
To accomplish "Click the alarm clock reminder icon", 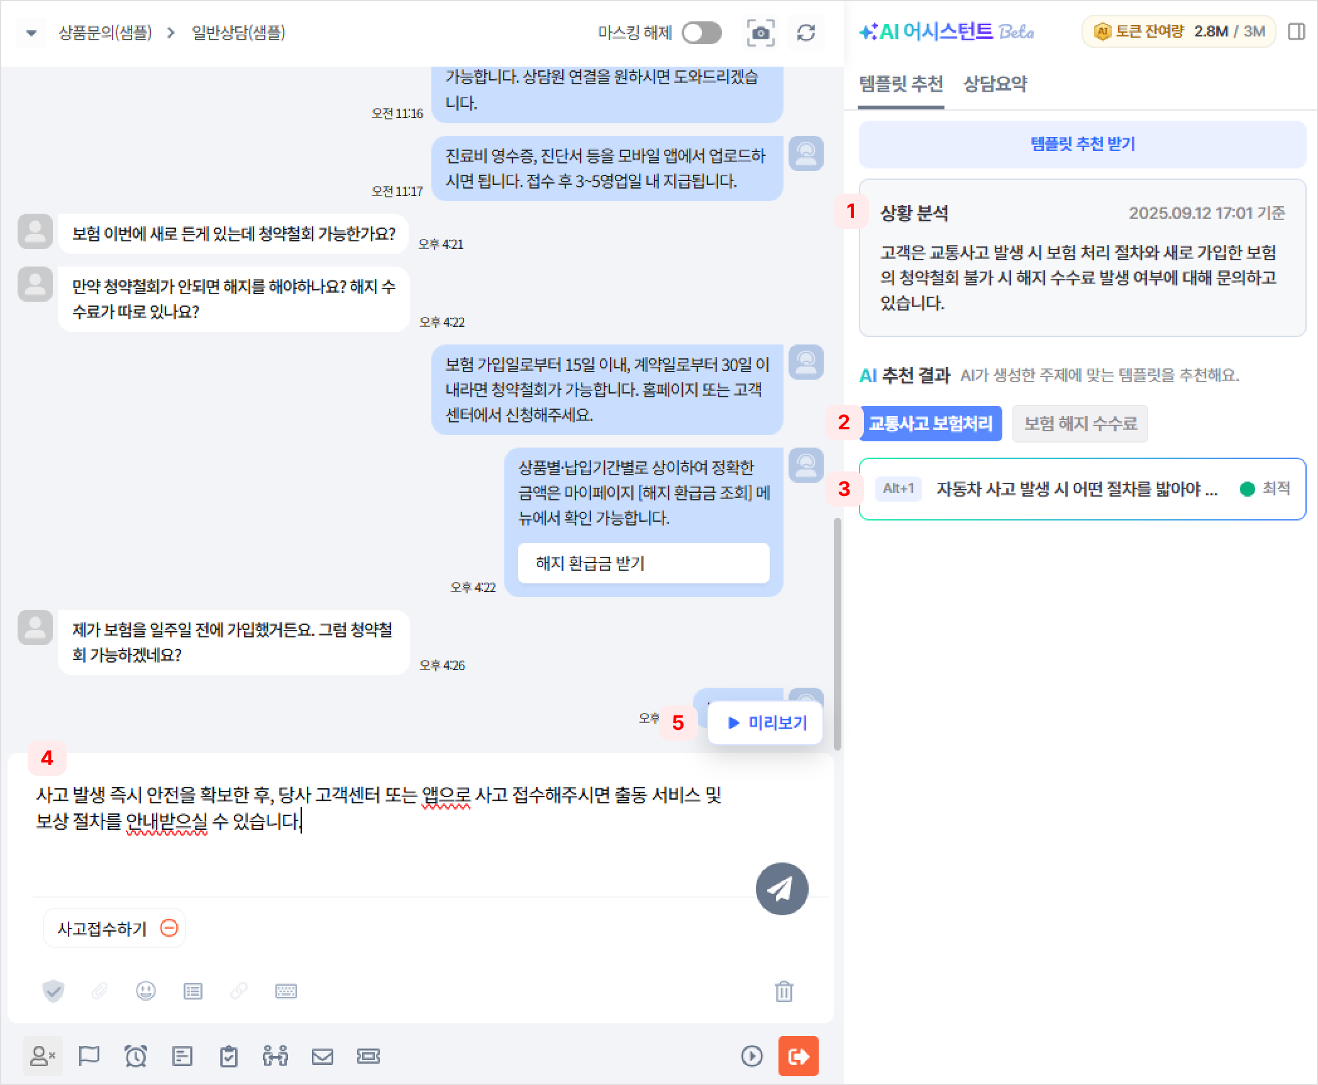I will [x=135, y=1056].
